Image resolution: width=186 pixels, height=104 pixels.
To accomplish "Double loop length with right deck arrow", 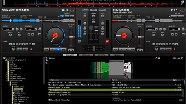I will pyautogui.click(x=177, y=44).
